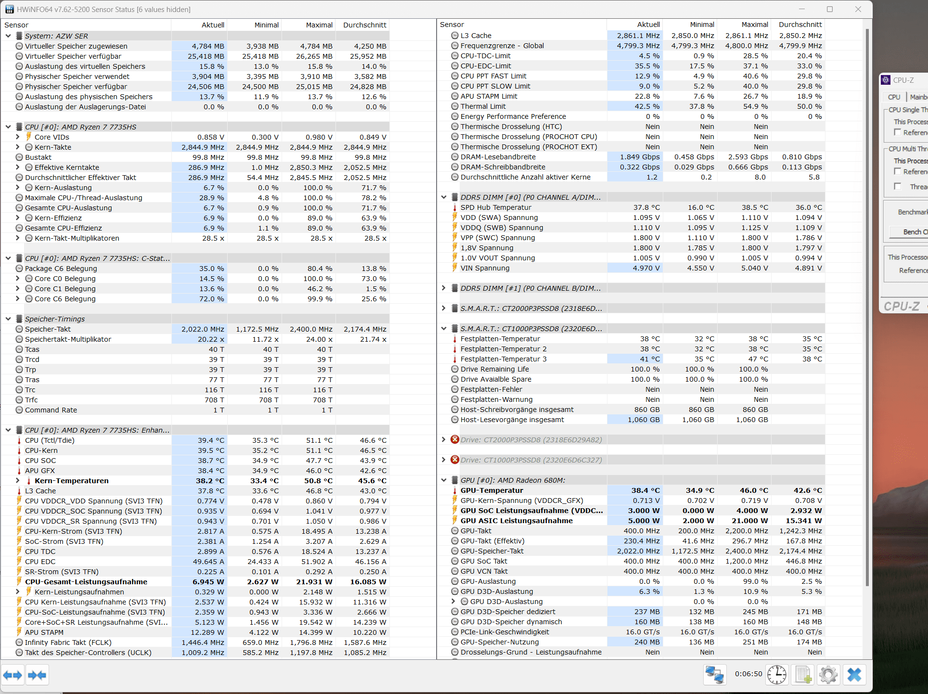928x694 pixels.
Task: Click the chip icon of GPU [#0] AMD Radeon 680M
Action: point(455,480)
